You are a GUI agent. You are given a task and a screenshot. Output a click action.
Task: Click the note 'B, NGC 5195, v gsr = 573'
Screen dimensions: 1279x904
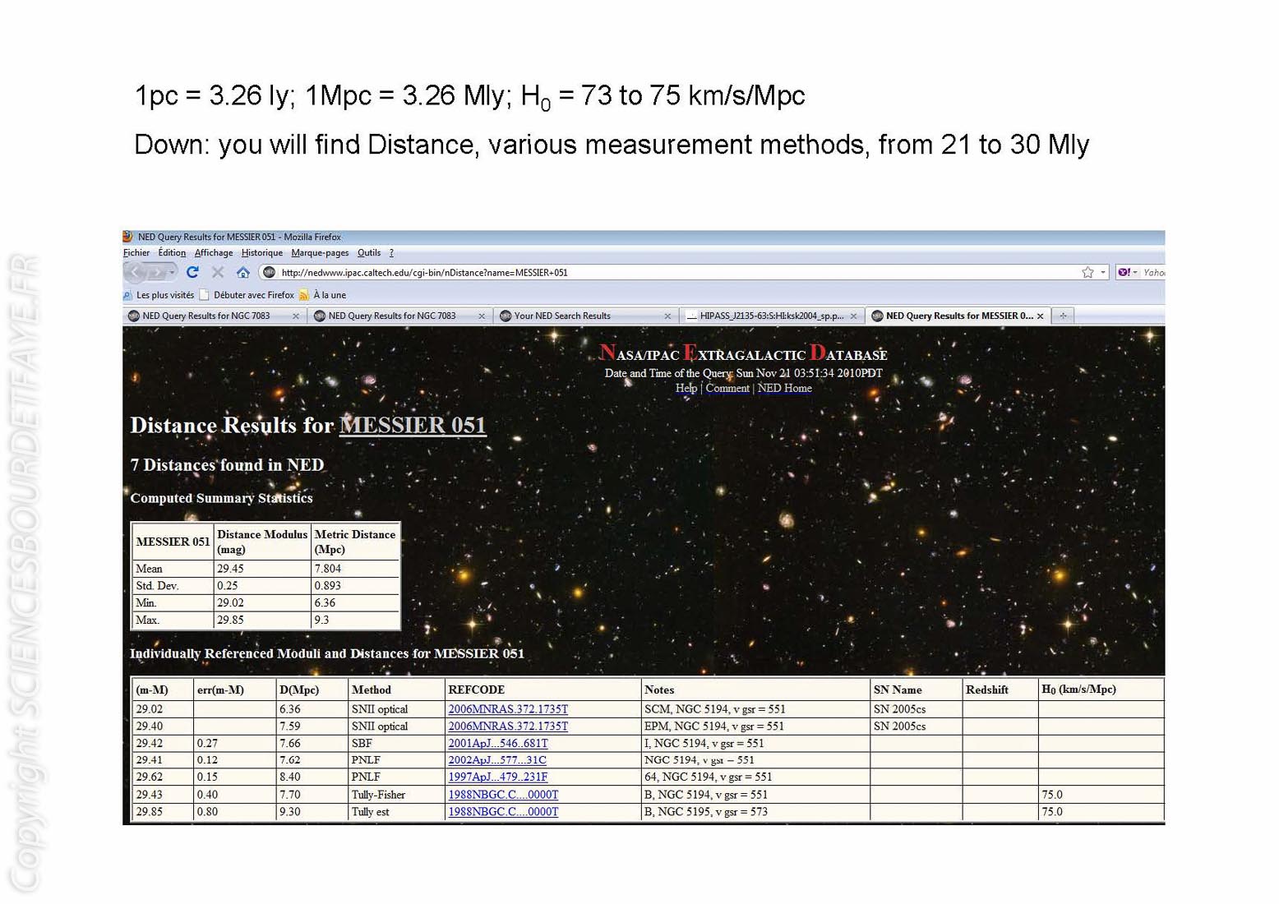[714, 812]
